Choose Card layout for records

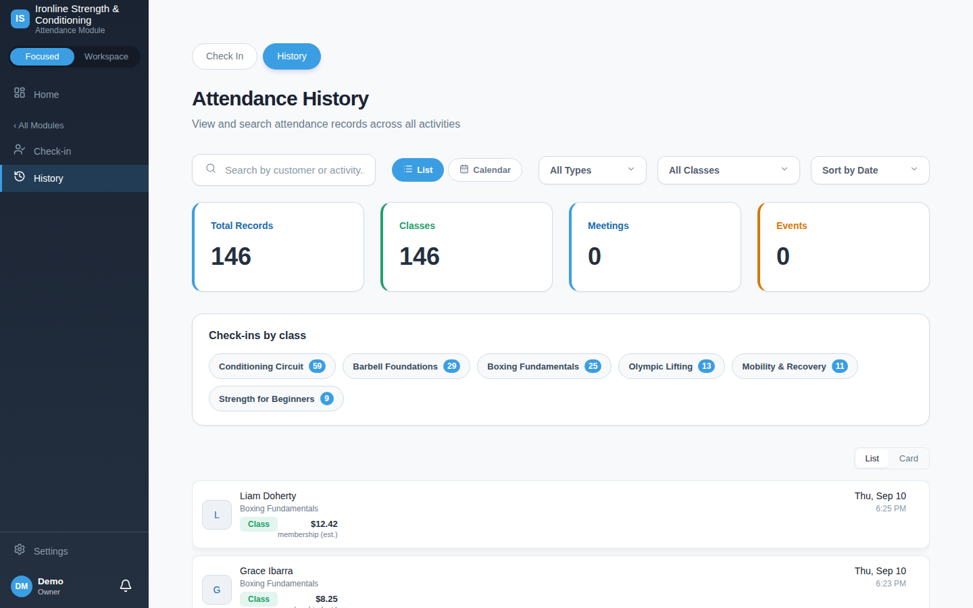(909, 459)
